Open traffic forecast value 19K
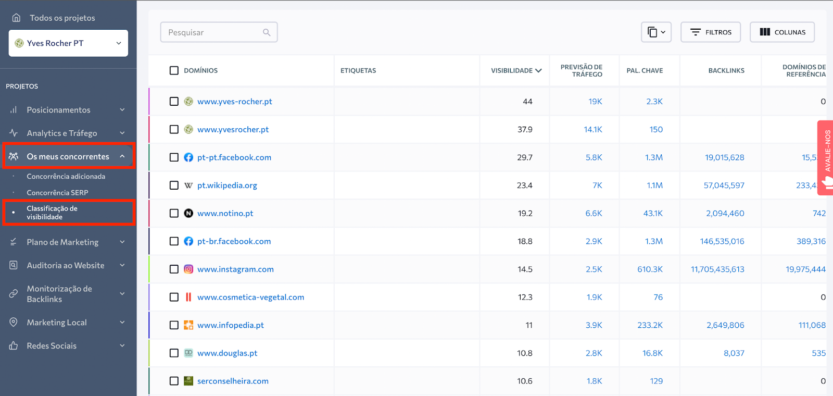The image size is (833, 396). click(x=596, y=102)
